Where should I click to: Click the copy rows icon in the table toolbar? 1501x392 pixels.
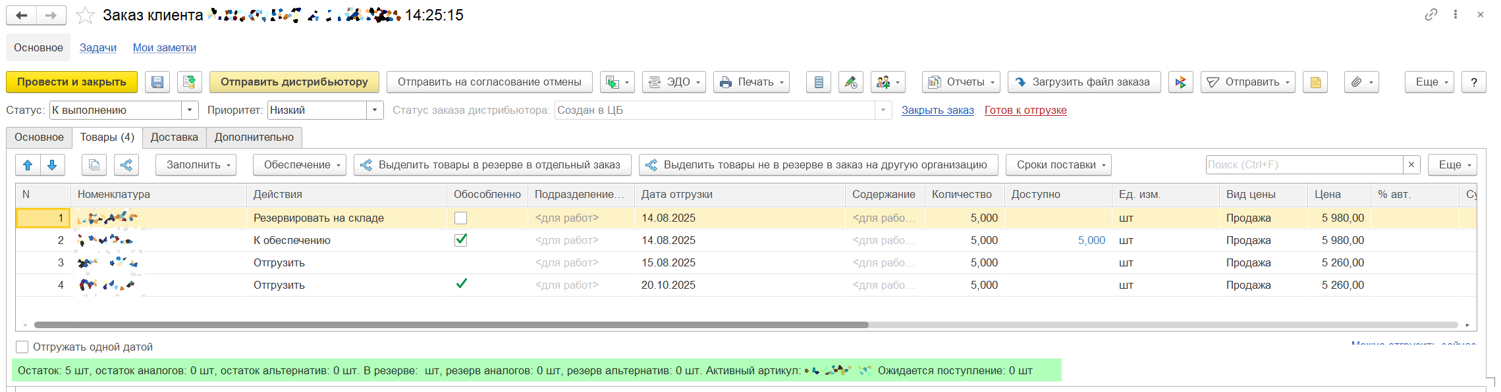[x=94, y=165]
